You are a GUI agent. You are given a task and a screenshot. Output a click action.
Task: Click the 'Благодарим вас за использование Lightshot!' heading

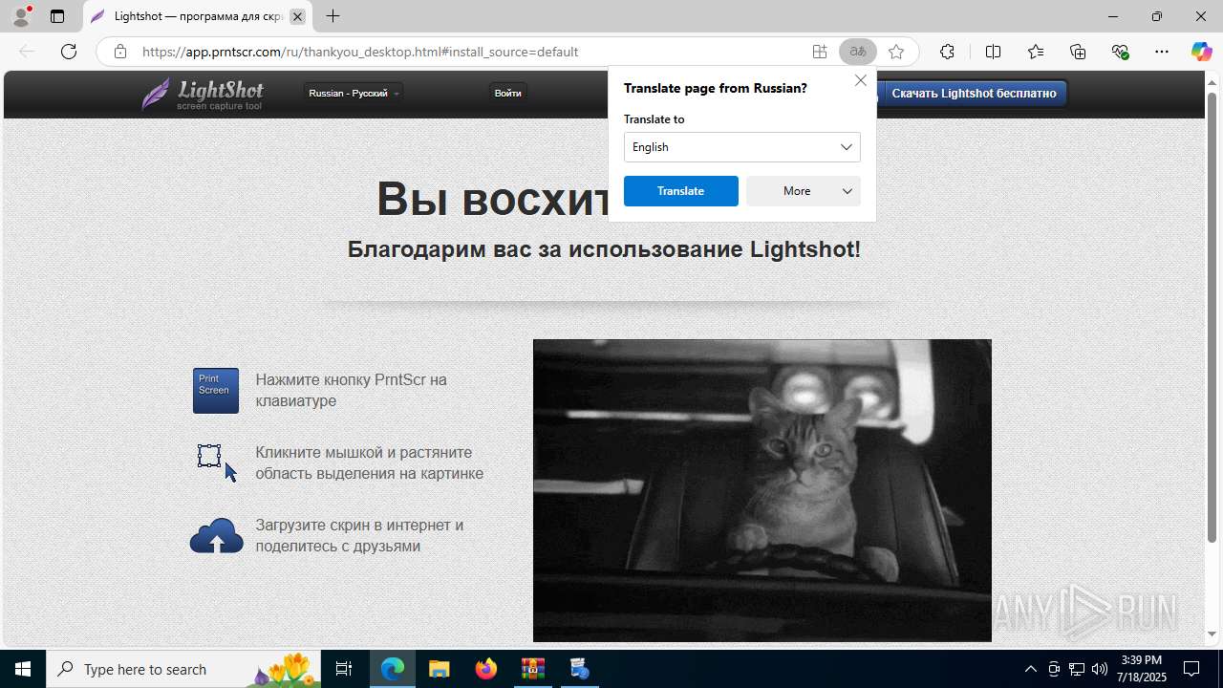click(x=604, y=249)
